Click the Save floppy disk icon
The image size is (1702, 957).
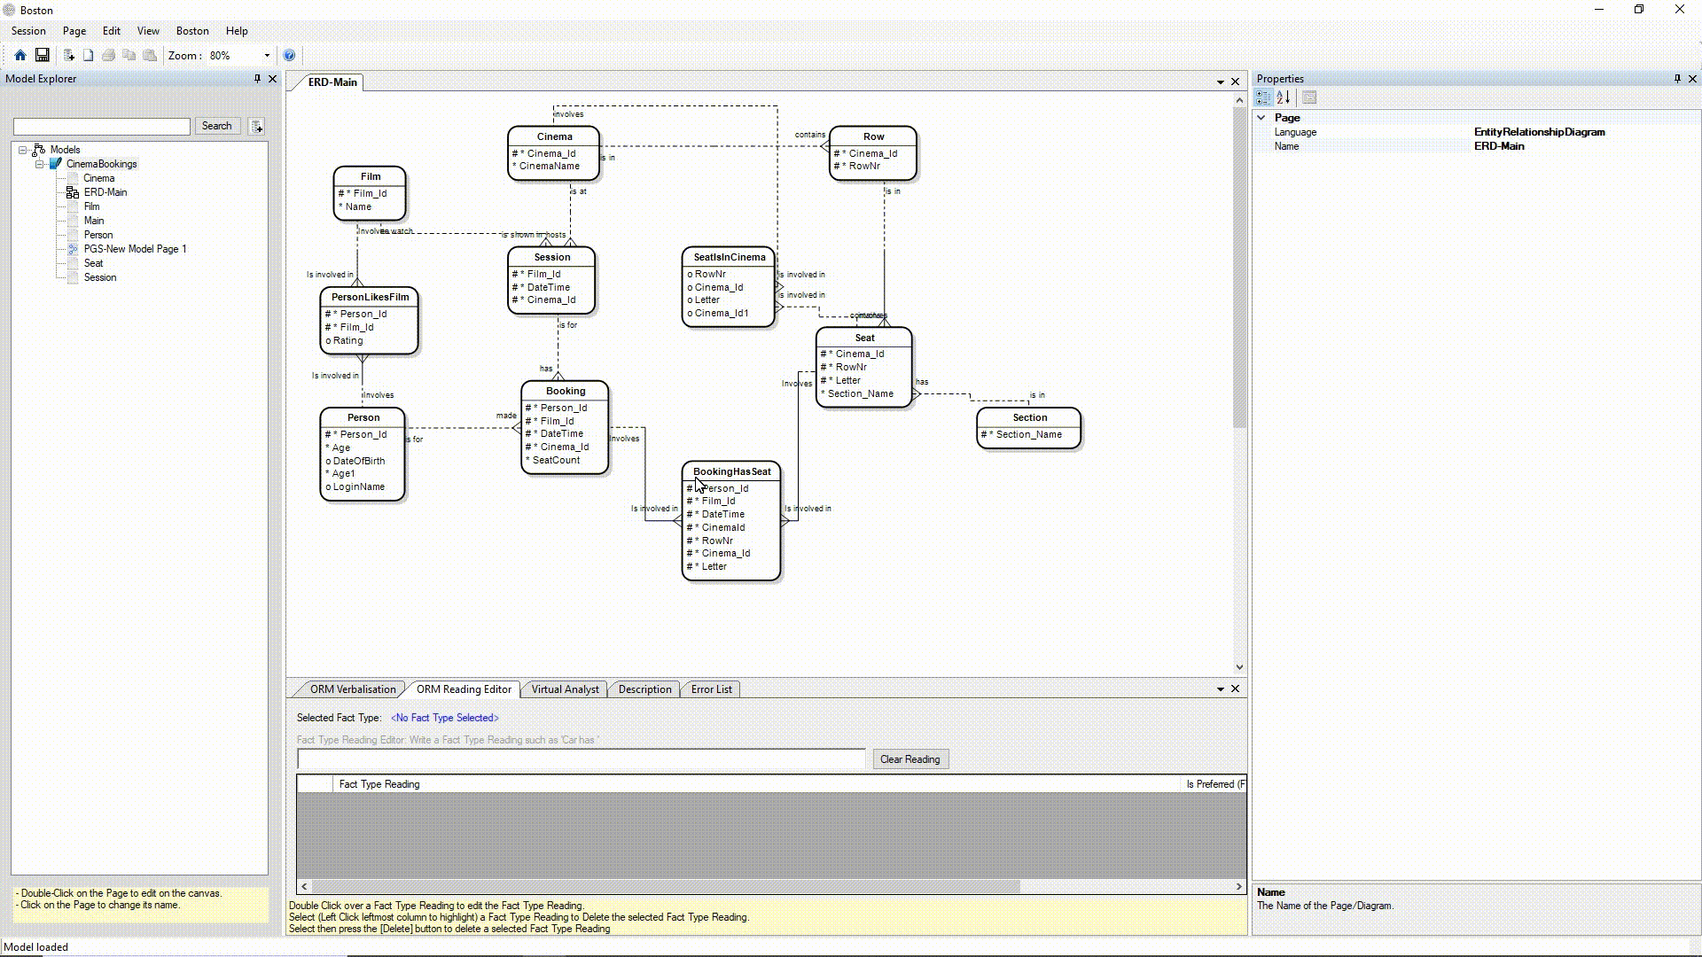coord(42,55)
